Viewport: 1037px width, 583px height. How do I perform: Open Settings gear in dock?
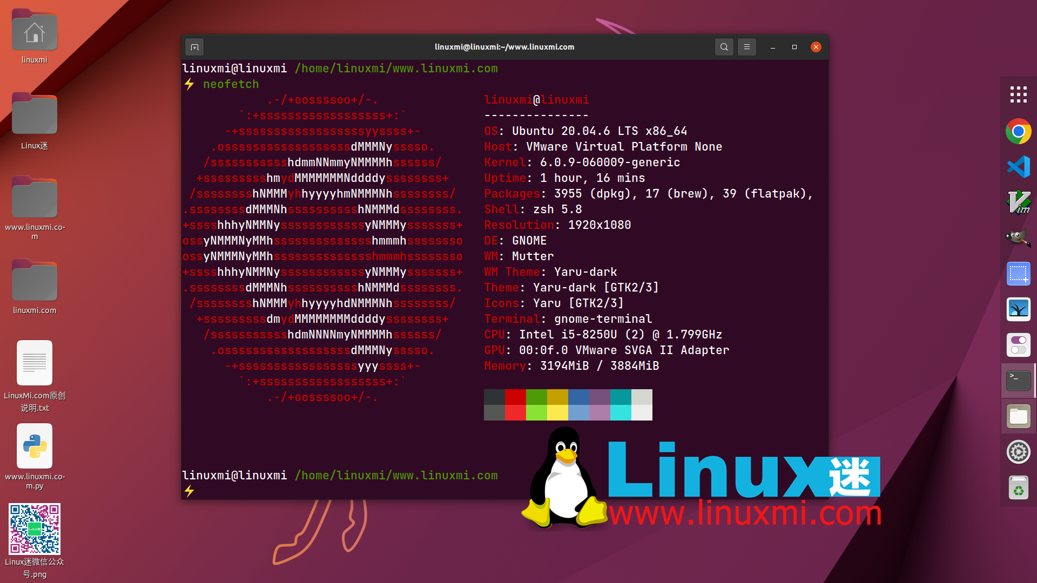click(1018, 452)
